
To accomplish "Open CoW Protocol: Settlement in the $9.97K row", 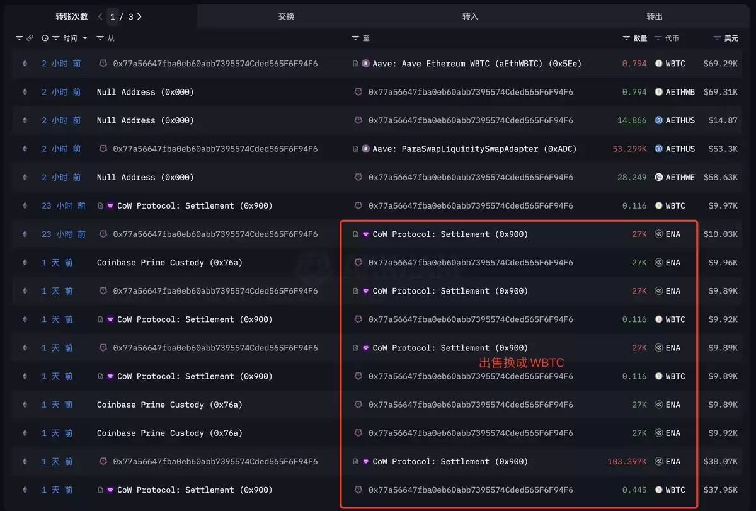I will 195,205.
